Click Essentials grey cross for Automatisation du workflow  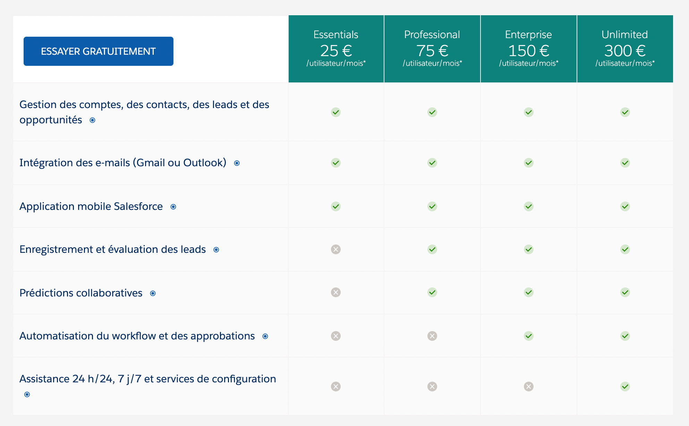click(336, 336)
